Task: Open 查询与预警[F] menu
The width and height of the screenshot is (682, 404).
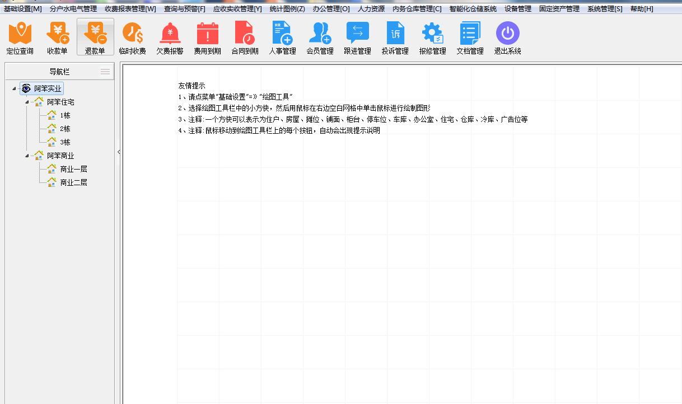Action: [185, 9]
